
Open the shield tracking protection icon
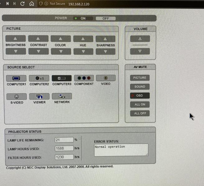[41, 4]
